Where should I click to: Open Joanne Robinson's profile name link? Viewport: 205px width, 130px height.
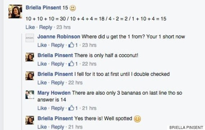59,36
